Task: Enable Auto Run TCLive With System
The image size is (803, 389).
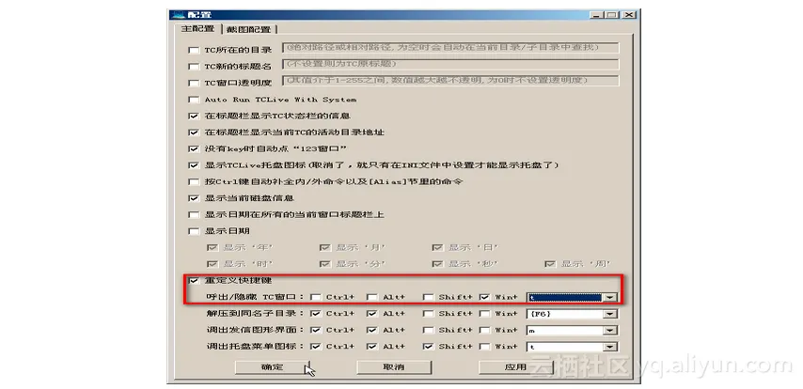Action: pos(194,100)
